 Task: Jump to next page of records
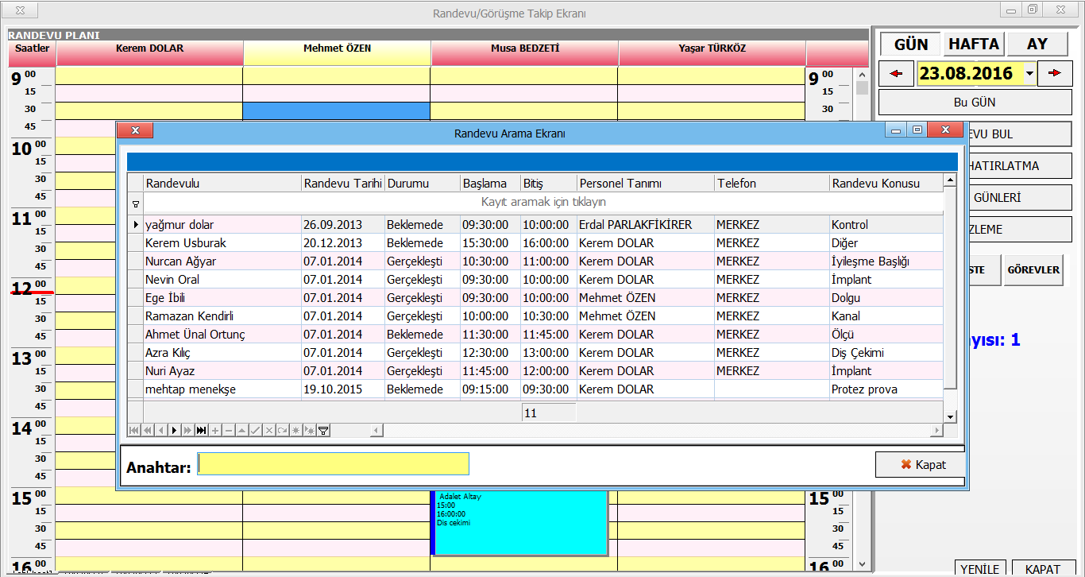187,430
